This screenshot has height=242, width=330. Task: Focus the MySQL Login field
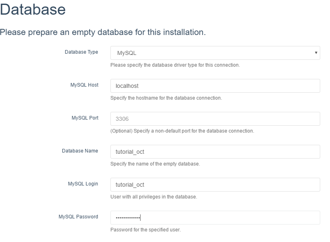click(x=214, y=184)
